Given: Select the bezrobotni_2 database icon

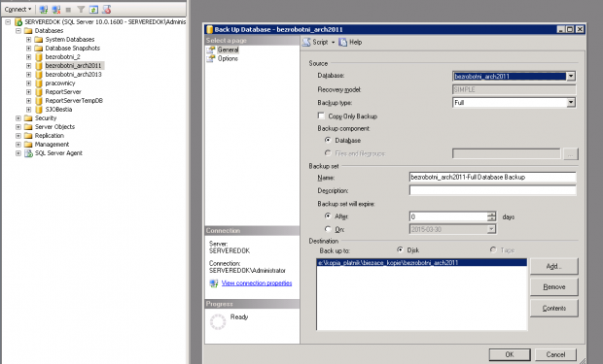Looking at the screenshot, I should (39, 57).
